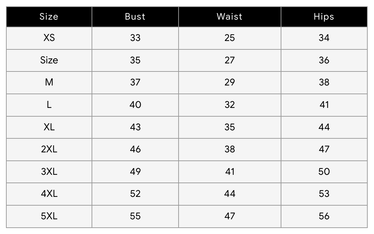Click hips value 41 for size L
The width and height of the screenshot is (374, 234).
pos(324,105)
